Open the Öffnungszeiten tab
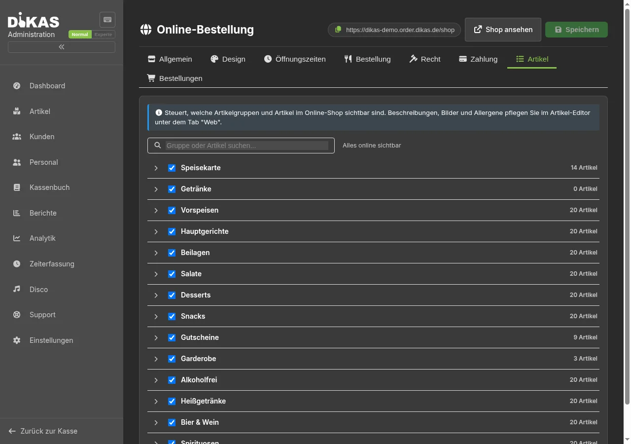Image resolution: width=631 pixels, height=444 pixels. [295, 59]
